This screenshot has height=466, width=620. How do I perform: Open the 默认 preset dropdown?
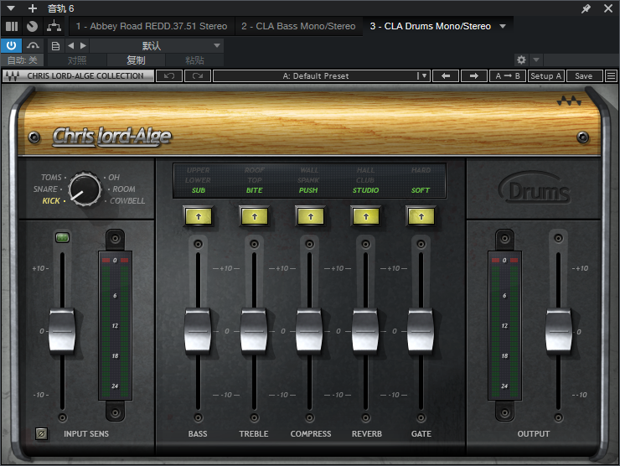click(x=156, y=46)
